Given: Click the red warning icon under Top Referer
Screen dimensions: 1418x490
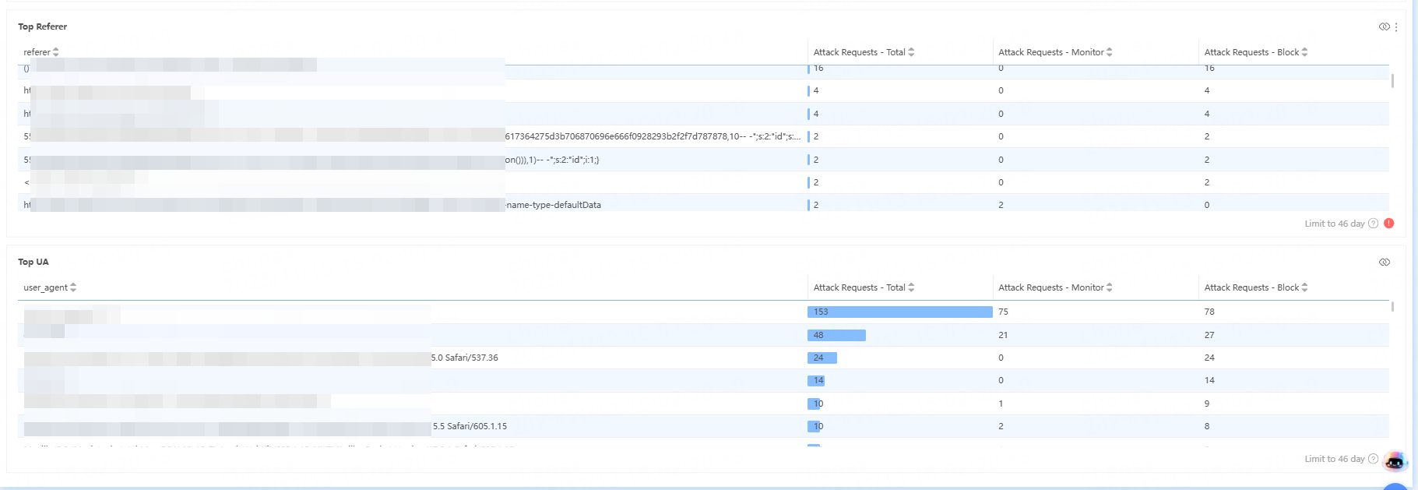Looking at the screenshot, I should pos(1388,224).
